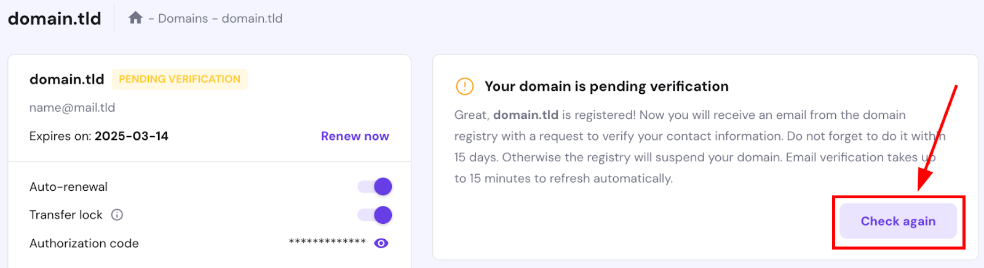
Task: Reveal the authorization code with eye icon
Action: click(381, 243)
